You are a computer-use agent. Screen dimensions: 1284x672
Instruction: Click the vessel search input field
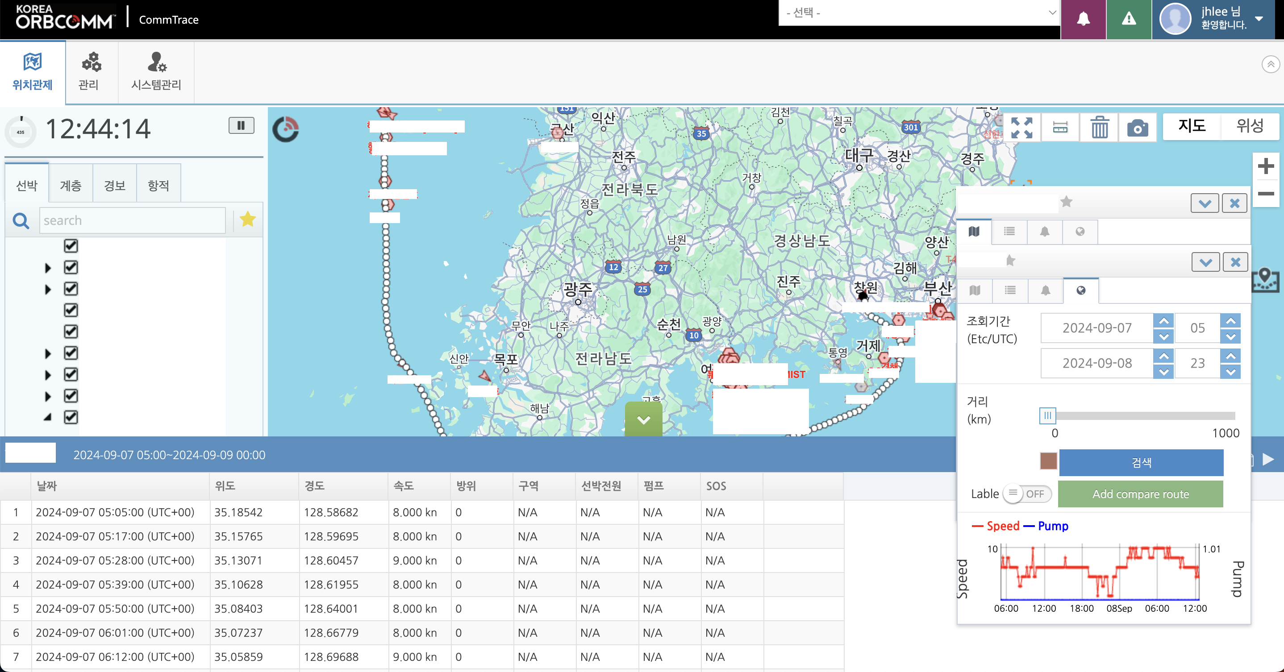tap(132, 220)
